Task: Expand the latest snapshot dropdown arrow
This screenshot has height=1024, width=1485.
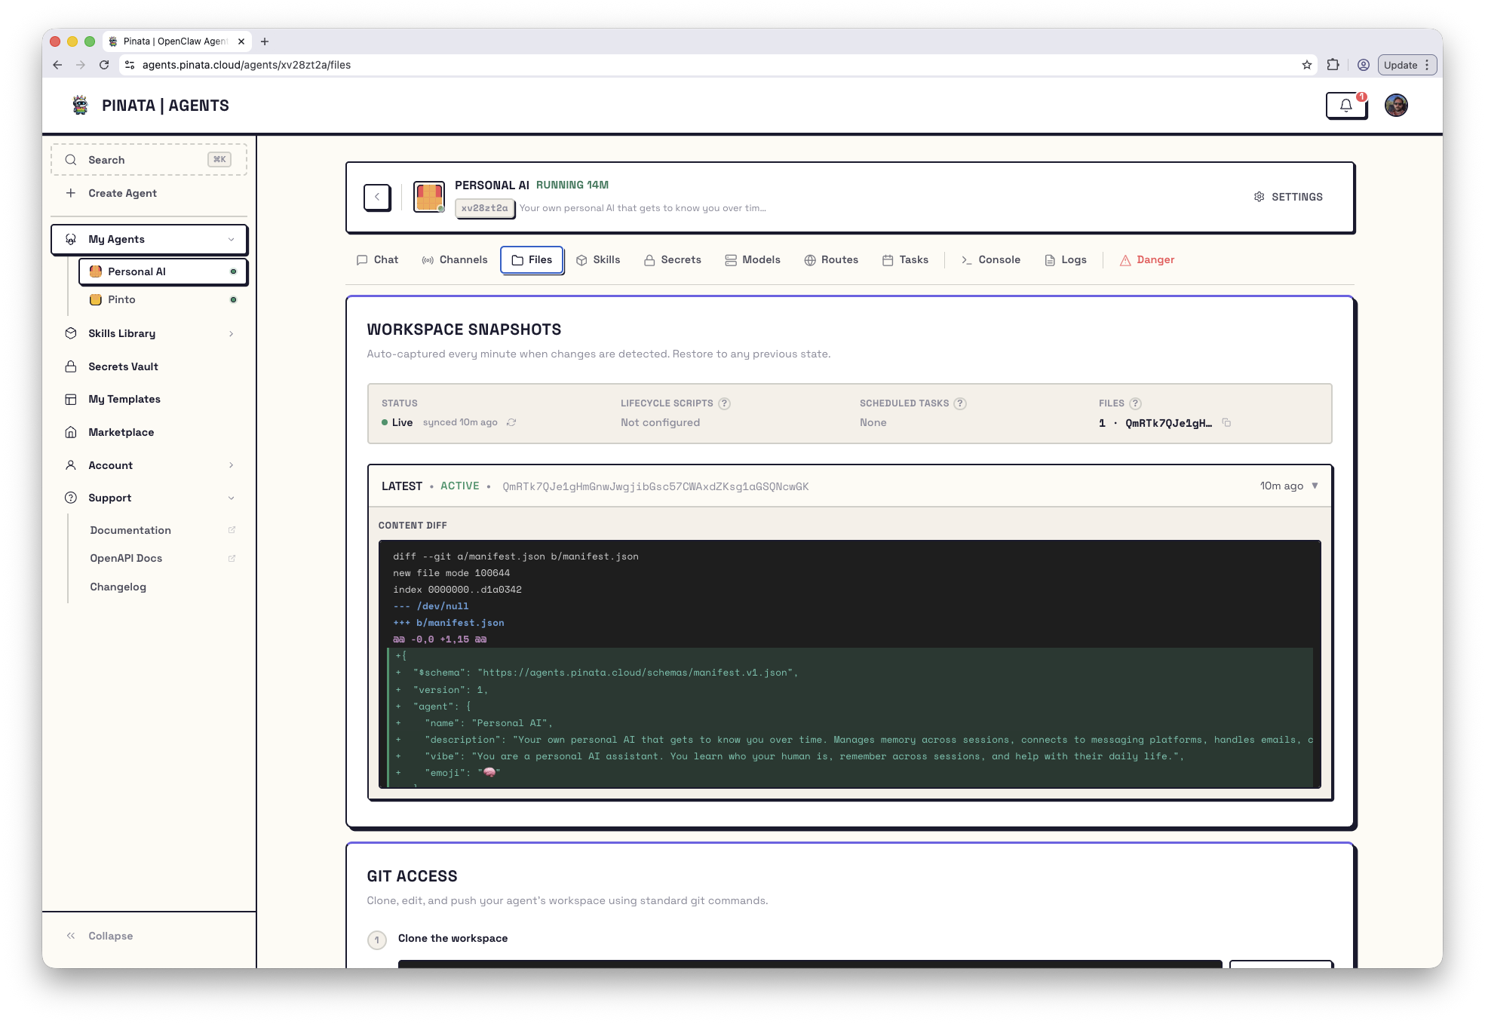Action: click(1315, 486)
